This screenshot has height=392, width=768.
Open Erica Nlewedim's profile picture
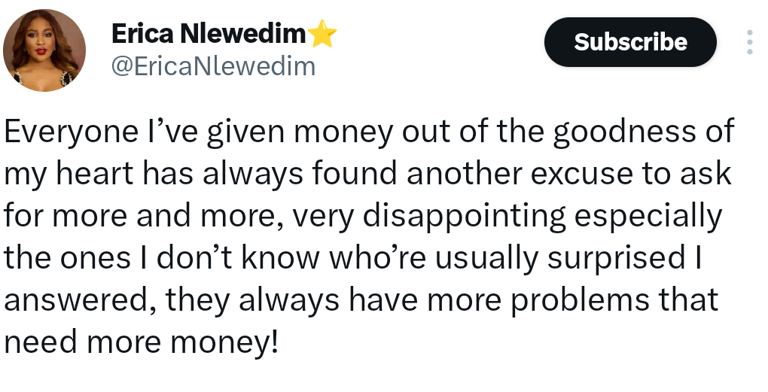click(x=44, y=51)
